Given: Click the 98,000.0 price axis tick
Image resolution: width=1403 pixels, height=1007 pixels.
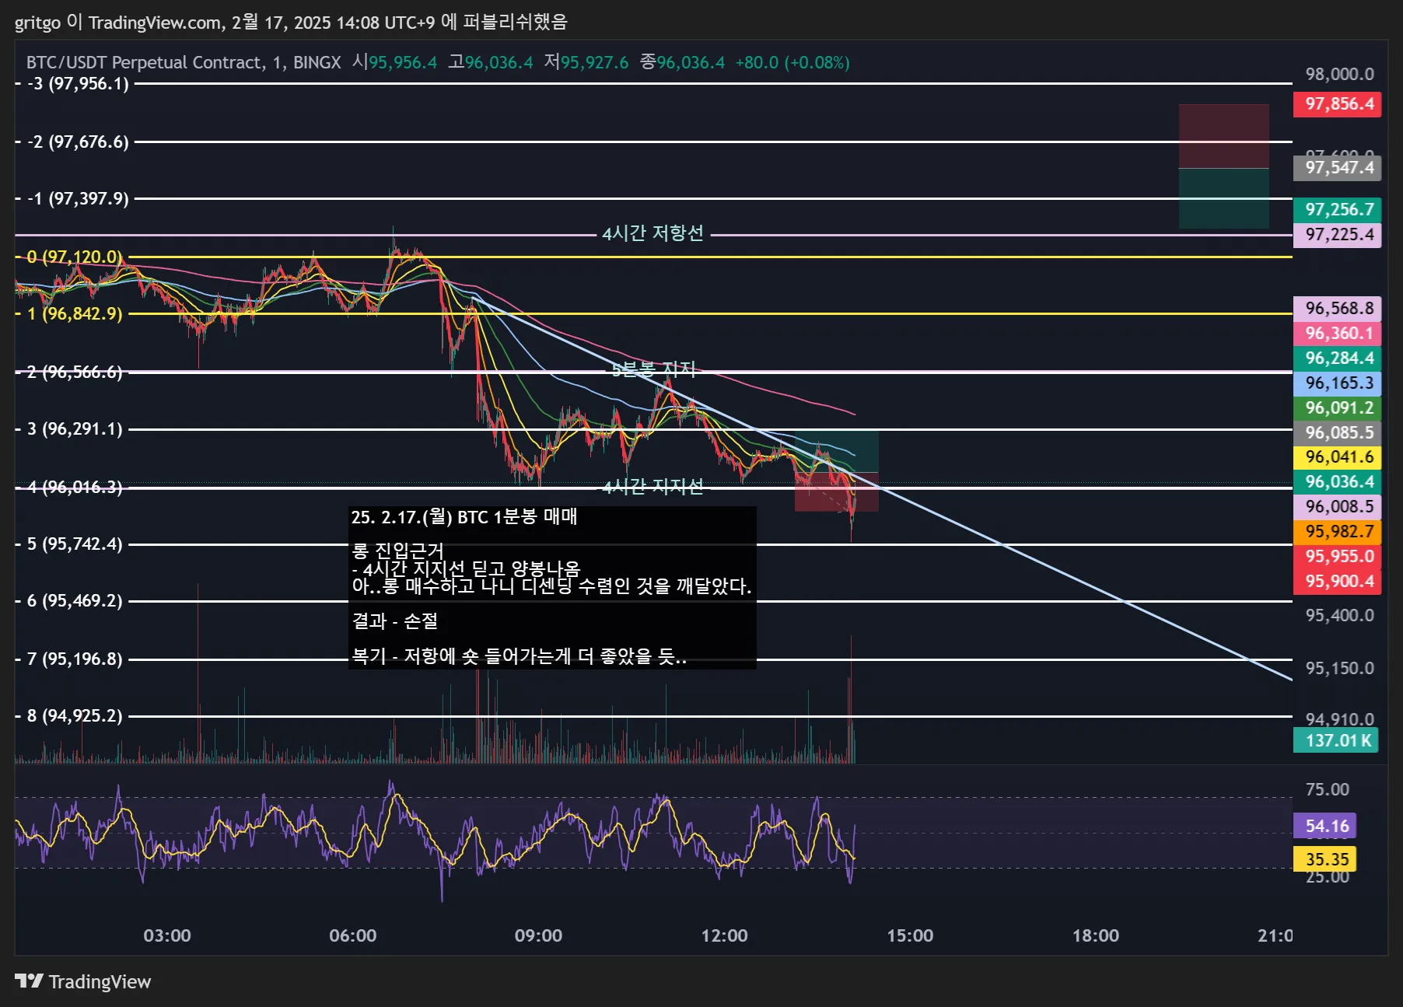Looking at the screenshot, I should [x=1339, y=75].
